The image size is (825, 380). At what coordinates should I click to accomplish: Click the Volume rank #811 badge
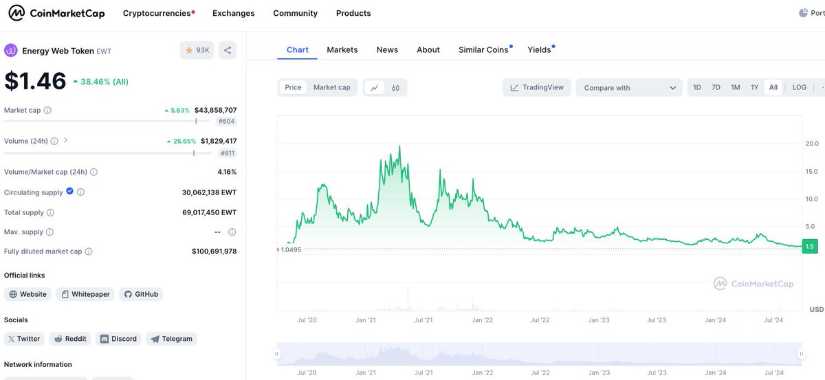click(227, 153)
